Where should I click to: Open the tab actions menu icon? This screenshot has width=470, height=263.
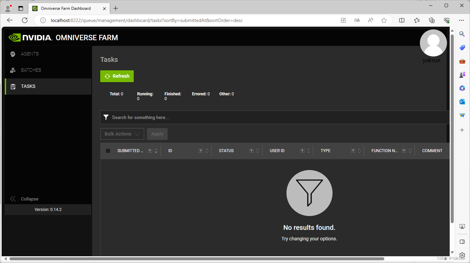tap(21, 8)
